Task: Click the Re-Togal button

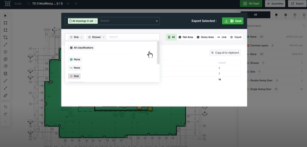Action: tap(251, 4)
